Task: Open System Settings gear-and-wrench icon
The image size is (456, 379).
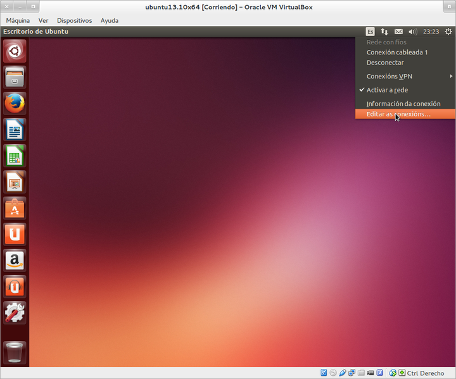Action: [15, 313]
